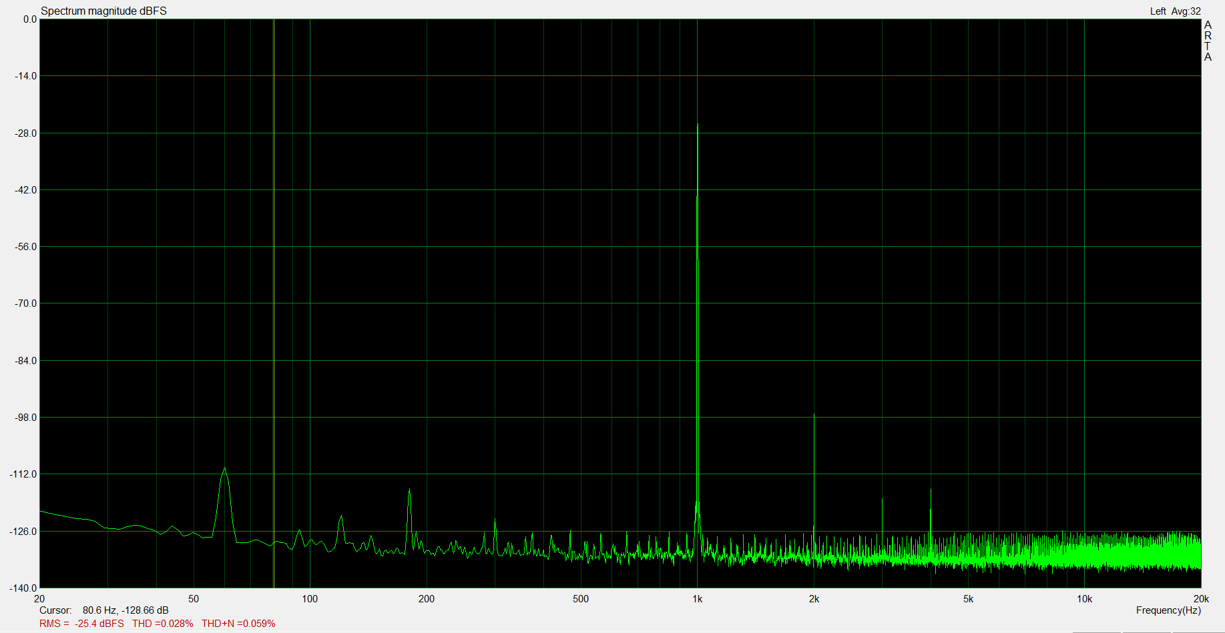
Task: Click the "Spectrum magnitude dBFS" plot title
Action: tap(103, 11)
